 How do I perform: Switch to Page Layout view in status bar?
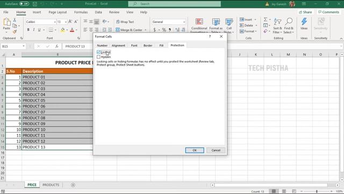click(x=284, y=191)
